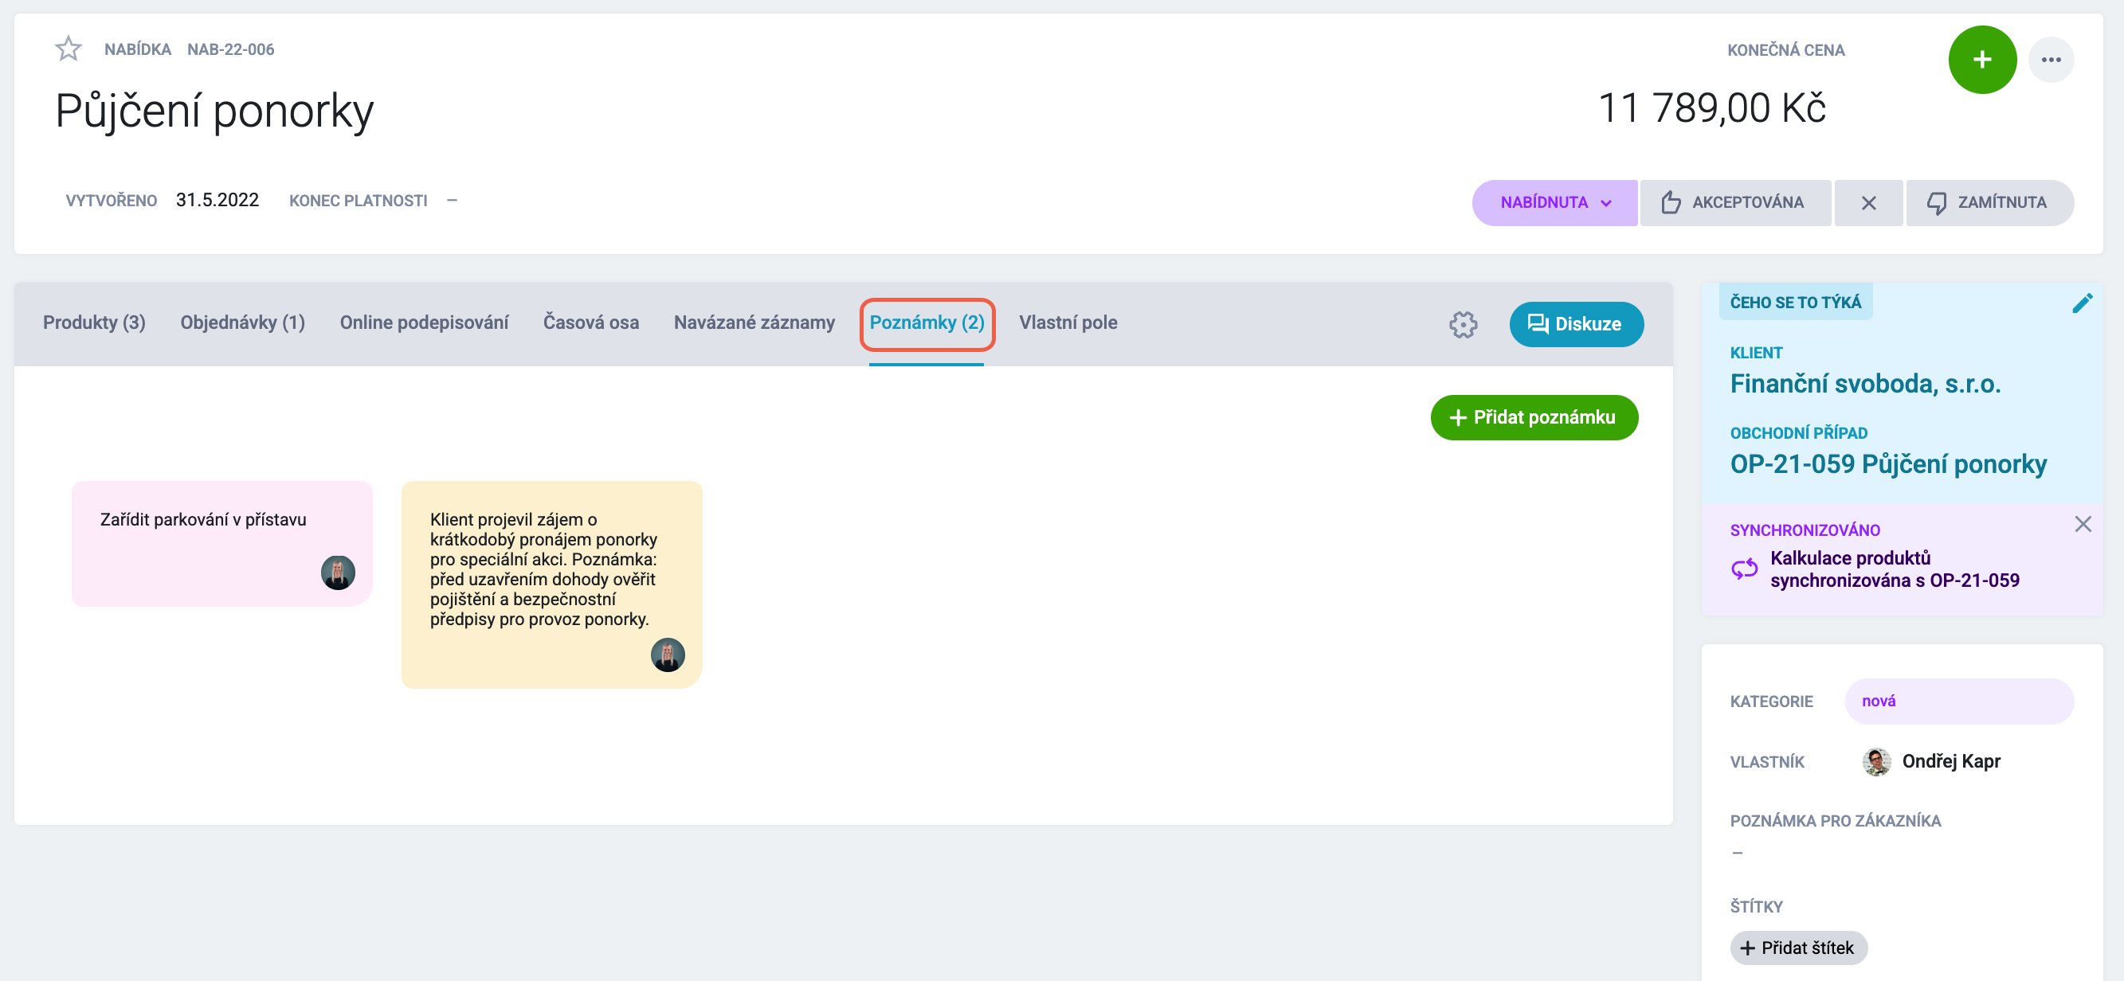Open the pink note Zařídit parkování v přístavu
Viewport: 2124px width, 981px height.
pos(221,544)
